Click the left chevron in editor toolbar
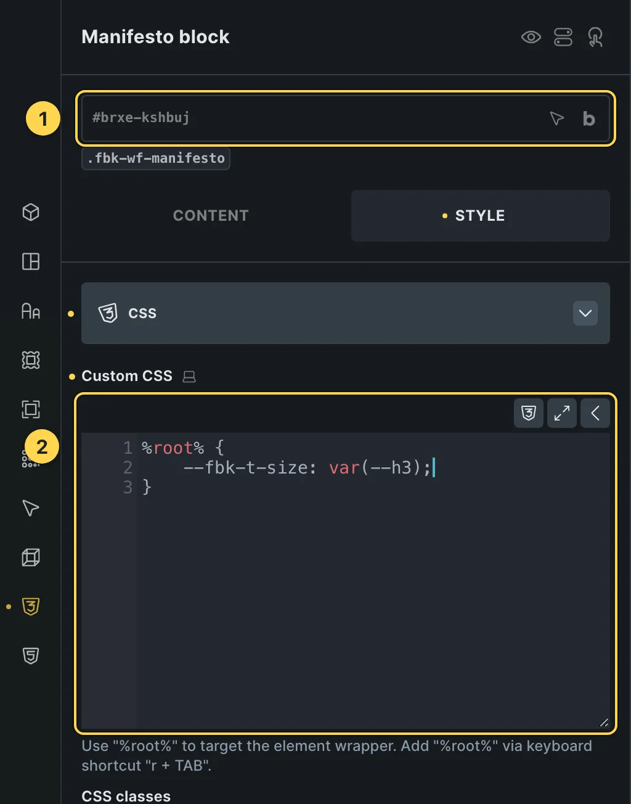This screenshot has height=804, width=631. pos(595,413)
